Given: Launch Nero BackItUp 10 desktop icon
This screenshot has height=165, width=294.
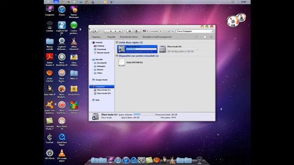Looking at the screenshot, I should tap(62, 60).
